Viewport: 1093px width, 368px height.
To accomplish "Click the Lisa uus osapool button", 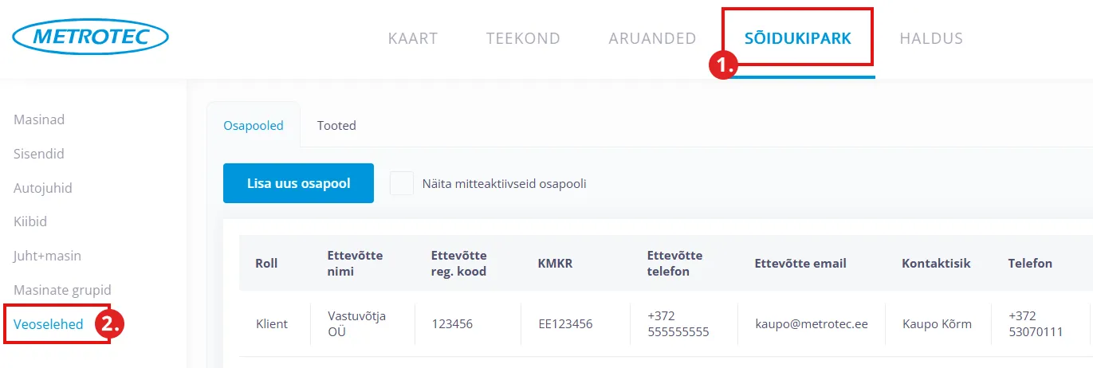I will point(298,183).
